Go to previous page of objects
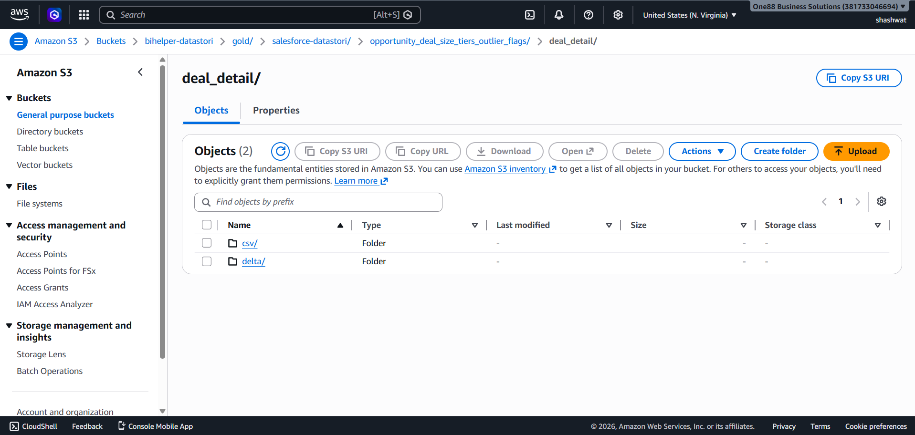Viewport: 915px width, 435px height. (824, 202)
